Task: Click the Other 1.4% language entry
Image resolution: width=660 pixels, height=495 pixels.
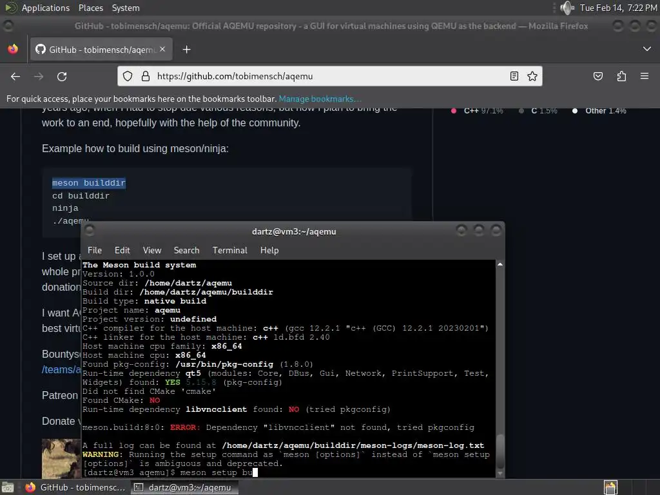Action: [x=599, y=111]
